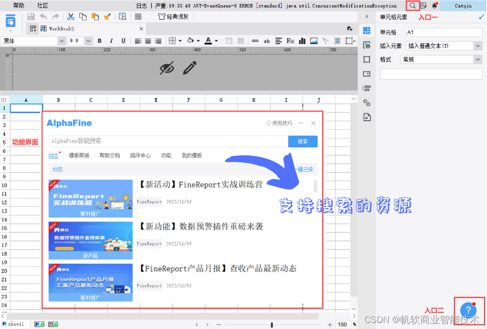The image size is (487, 329).
Task: Toggle underline formatting
Action: (123, 41)
